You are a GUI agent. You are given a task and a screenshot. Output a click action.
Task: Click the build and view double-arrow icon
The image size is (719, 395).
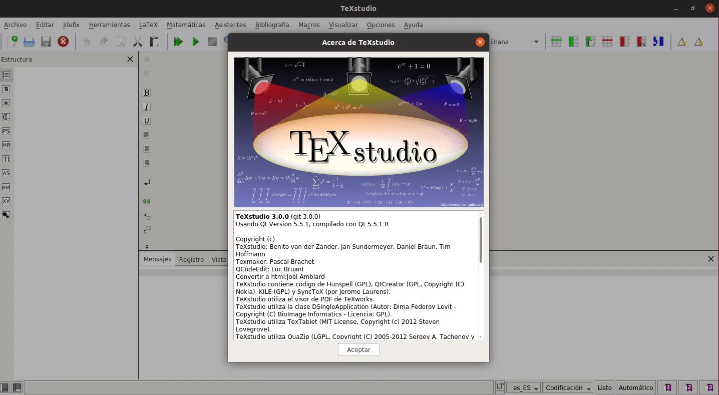178,42
